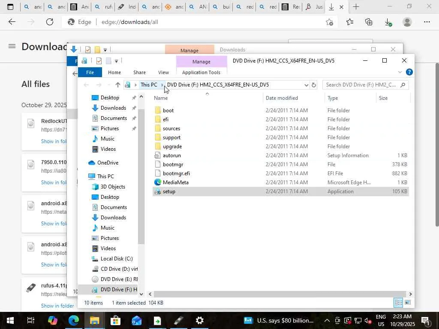Open new Edge tab plus button
The height and width of the screenshot is (329, 439).
coord(356,7)
